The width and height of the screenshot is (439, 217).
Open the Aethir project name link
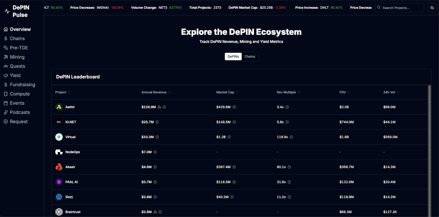pos(70,107)
